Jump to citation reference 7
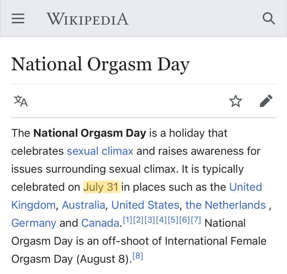This screenshot has width=287, height=274. (195, 220)
